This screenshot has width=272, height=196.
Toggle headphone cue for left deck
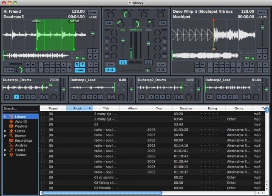[123, 62]
